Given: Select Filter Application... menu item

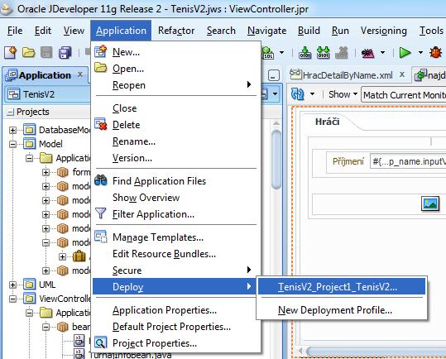Looking at the screenshot, I should [x=175, y=214].
